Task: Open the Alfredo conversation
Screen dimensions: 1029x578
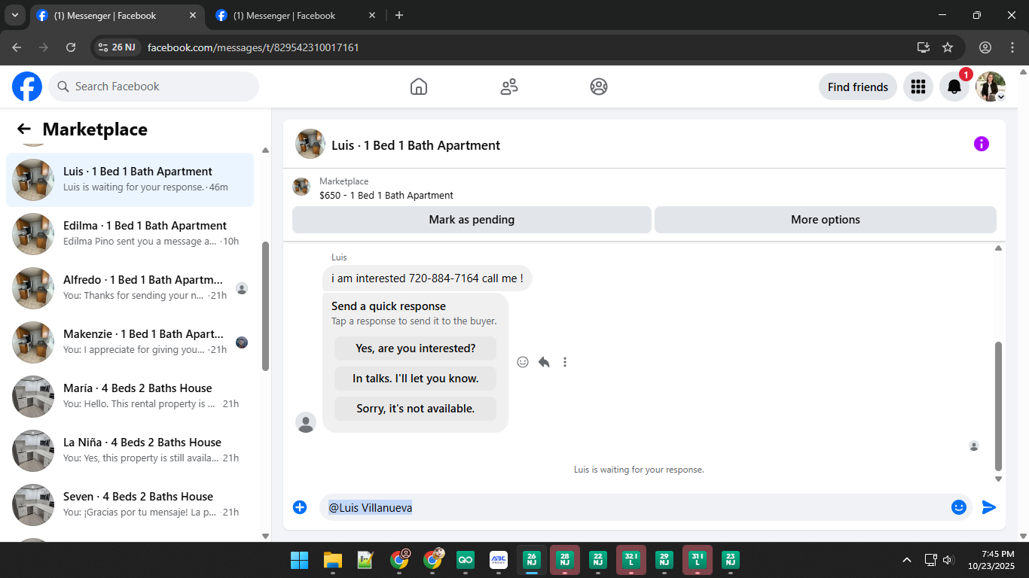Action: pos(130,288)
